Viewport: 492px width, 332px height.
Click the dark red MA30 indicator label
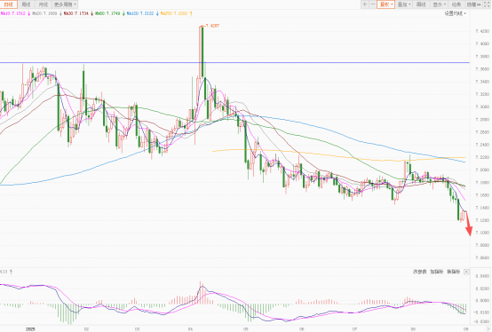pyautogui.click(x=77, y=13)
